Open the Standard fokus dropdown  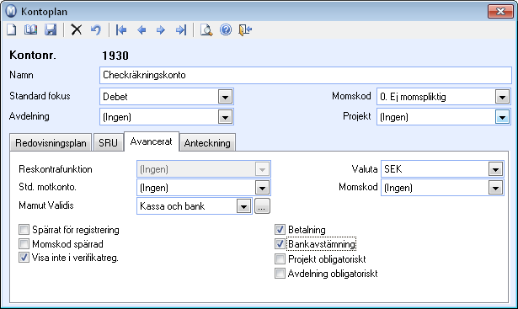pyautogui.click(x=225, y=97)
